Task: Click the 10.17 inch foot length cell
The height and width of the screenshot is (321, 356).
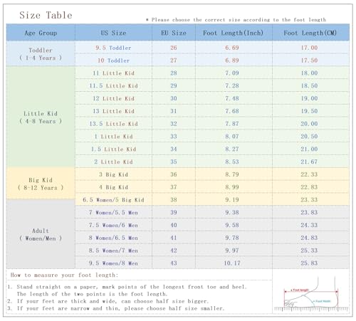Action: coord(232,263)
